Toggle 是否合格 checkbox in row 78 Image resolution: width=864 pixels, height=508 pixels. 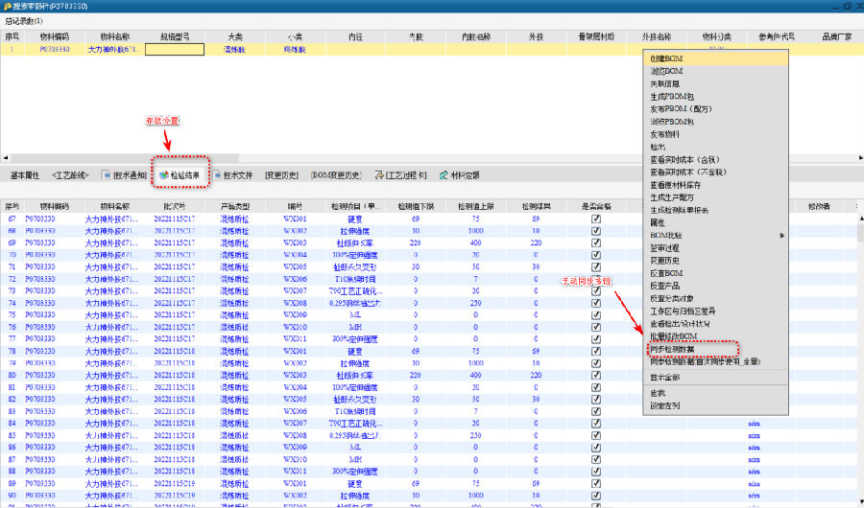(x=596, y=352)
